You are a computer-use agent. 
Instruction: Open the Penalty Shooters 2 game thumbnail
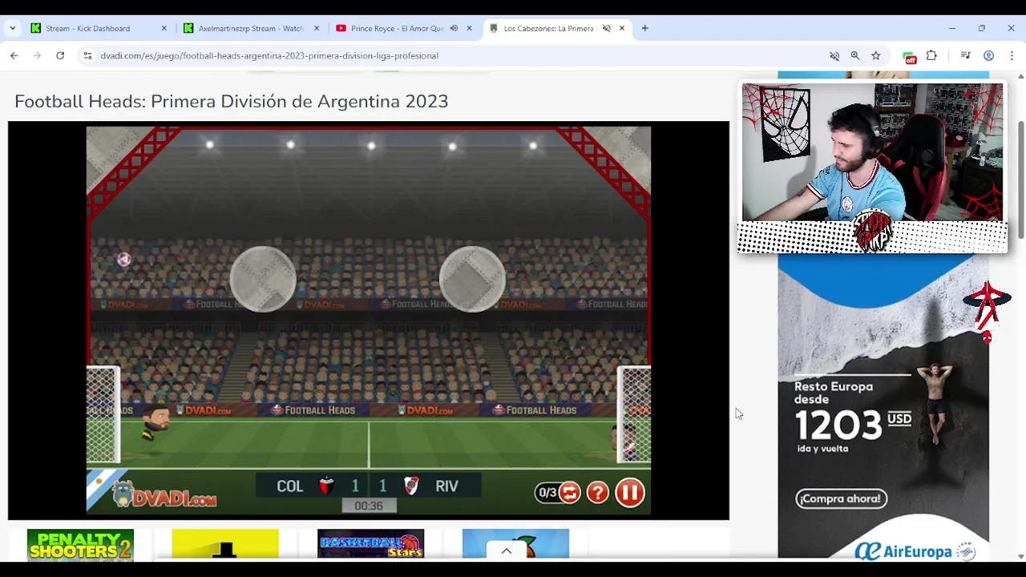point(80,543)
